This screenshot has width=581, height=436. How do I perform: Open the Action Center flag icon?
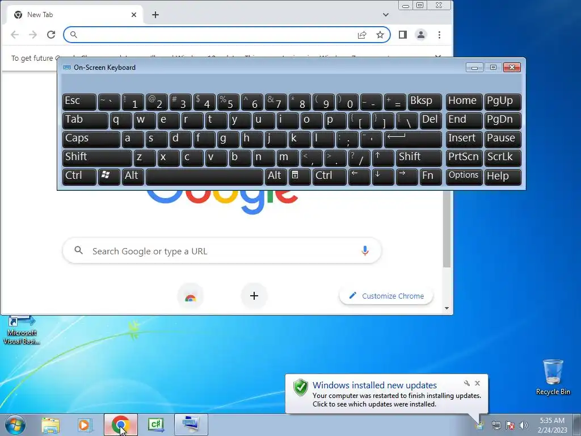click(x=510, y=425)
